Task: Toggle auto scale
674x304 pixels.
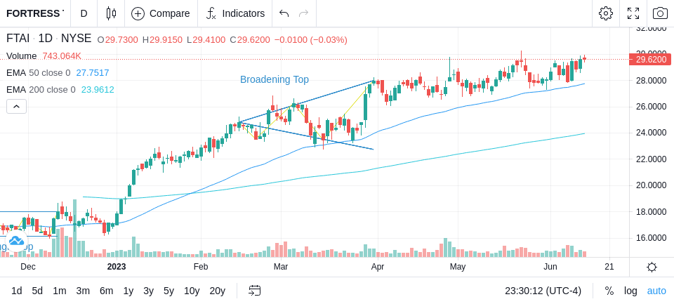Action: [656, 291]
